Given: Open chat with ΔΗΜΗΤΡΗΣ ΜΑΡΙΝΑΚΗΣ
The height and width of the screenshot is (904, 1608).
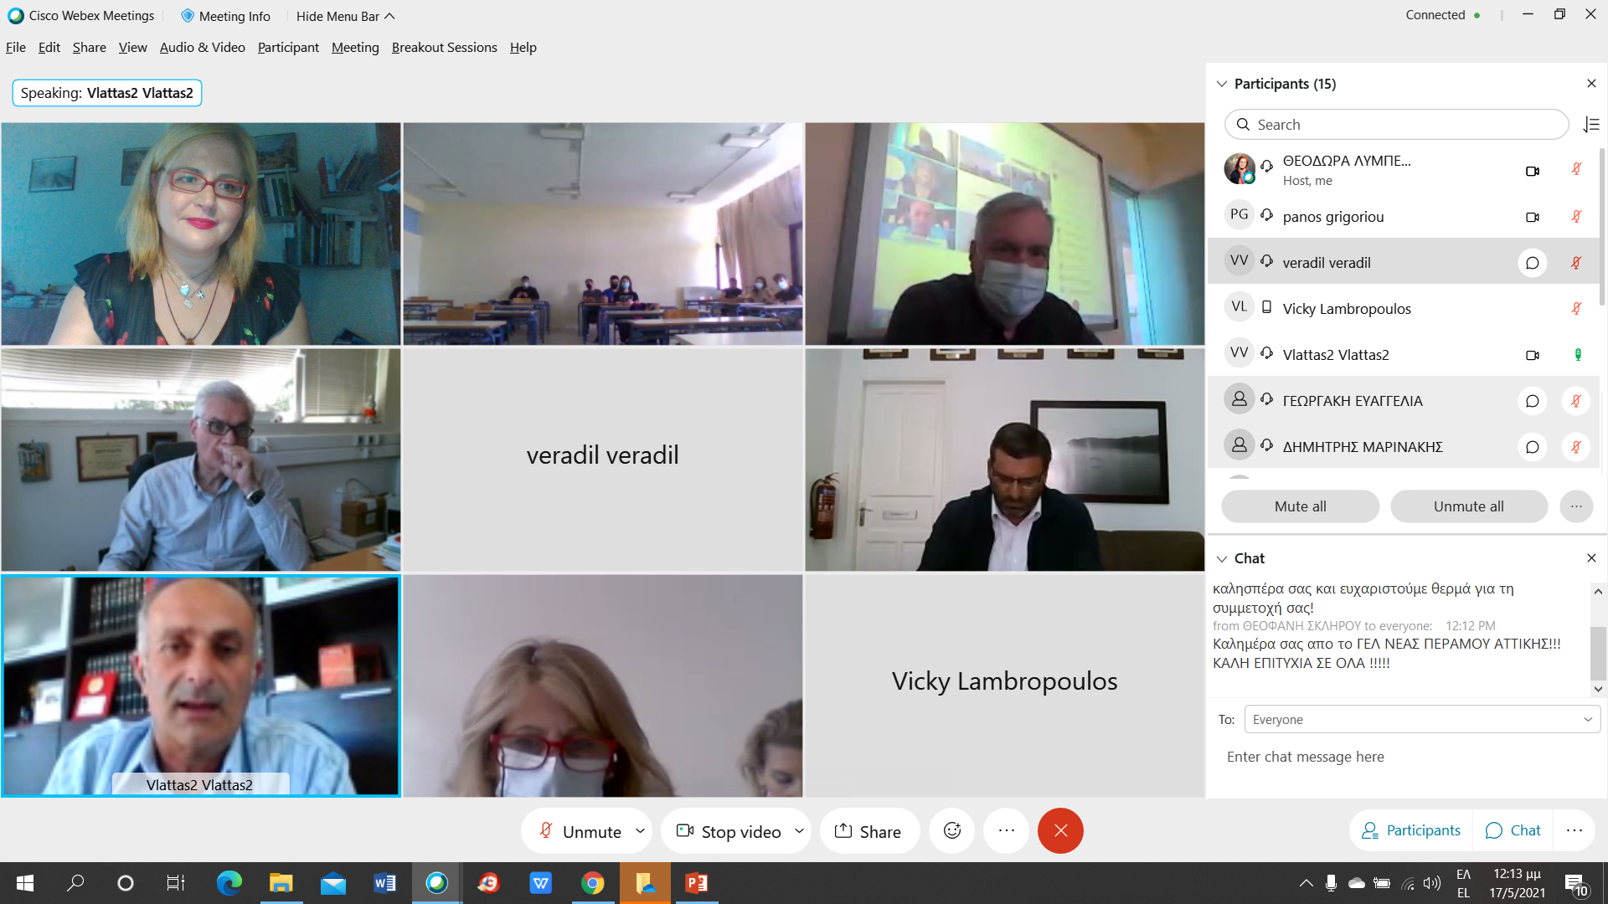Looking at the screenshot, I should point(1532,447).
